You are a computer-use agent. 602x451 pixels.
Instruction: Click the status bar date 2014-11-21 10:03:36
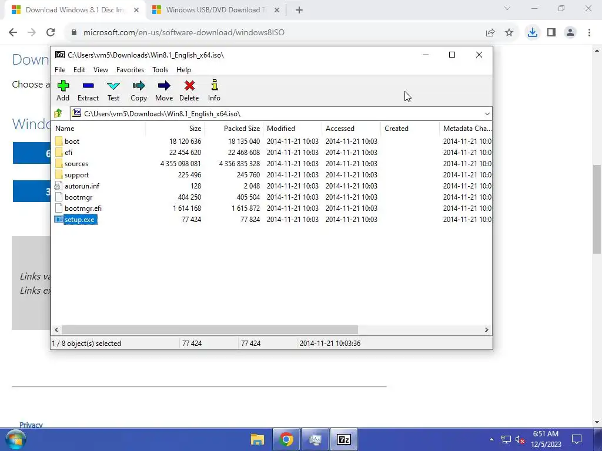click(x=330, y=343)
